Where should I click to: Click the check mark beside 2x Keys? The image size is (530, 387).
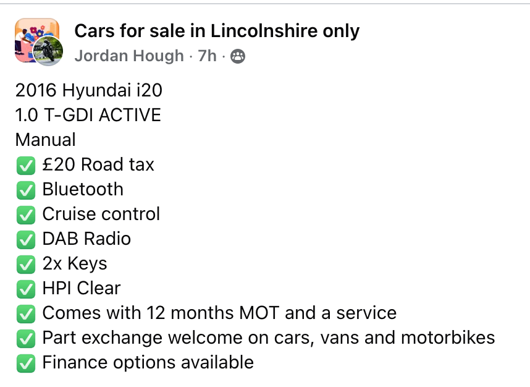click(x=25, y=264)
